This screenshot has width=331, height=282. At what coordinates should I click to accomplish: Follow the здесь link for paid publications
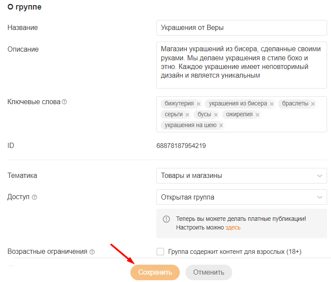(233, 227)
